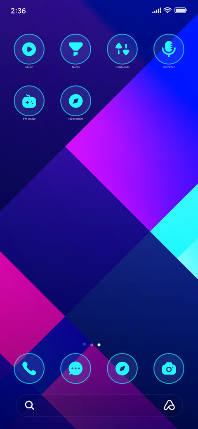Select the second home page dot
This screenshot has width=198, height=429.
(99, 345)
